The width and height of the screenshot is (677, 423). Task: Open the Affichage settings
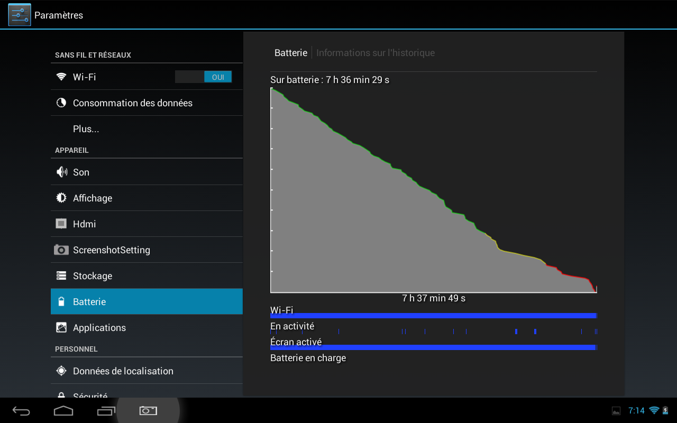coord(147,198)
